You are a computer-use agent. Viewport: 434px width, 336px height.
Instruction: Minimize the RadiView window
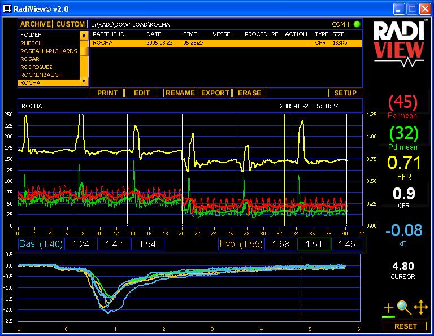point(399,9)
